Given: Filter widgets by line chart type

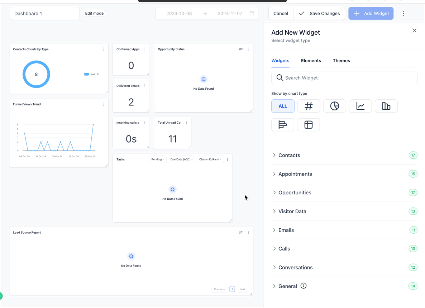Looking at the screenshot, I should (360, 106).
